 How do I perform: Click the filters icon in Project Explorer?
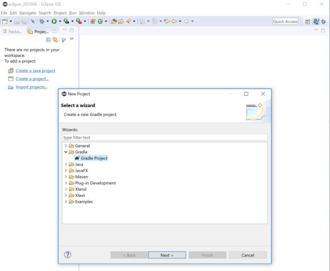pyautogui.click(x=64, y=40)
